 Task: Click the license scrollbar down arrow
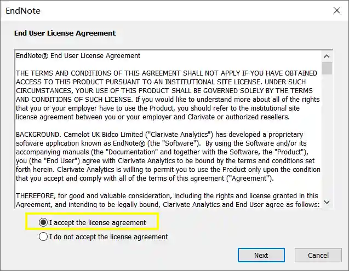coord(327,202)
